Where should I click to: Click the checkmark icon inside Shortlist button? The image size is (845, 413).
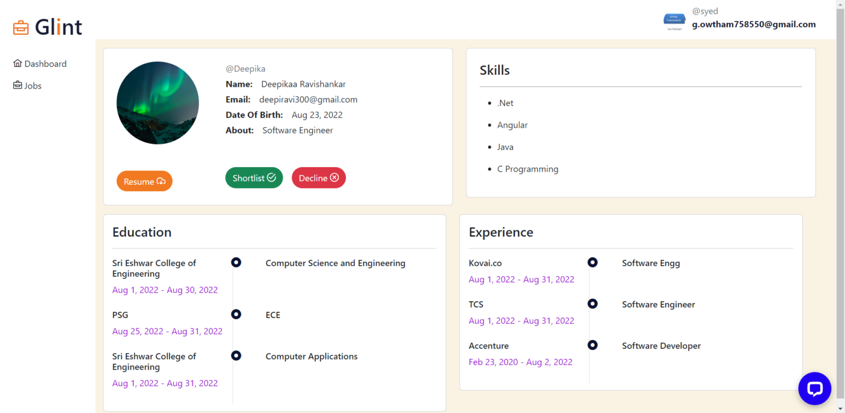pyautogui.click(x=272, y=177)
